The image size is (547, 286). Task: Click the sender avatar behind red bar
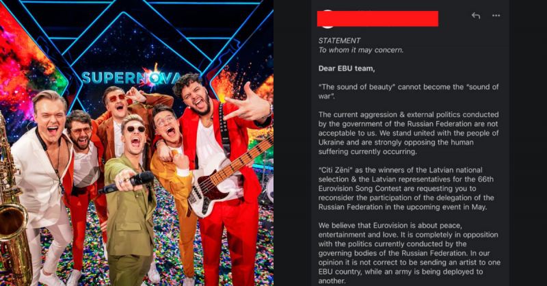pyautogui.click(x=328, y=19)
